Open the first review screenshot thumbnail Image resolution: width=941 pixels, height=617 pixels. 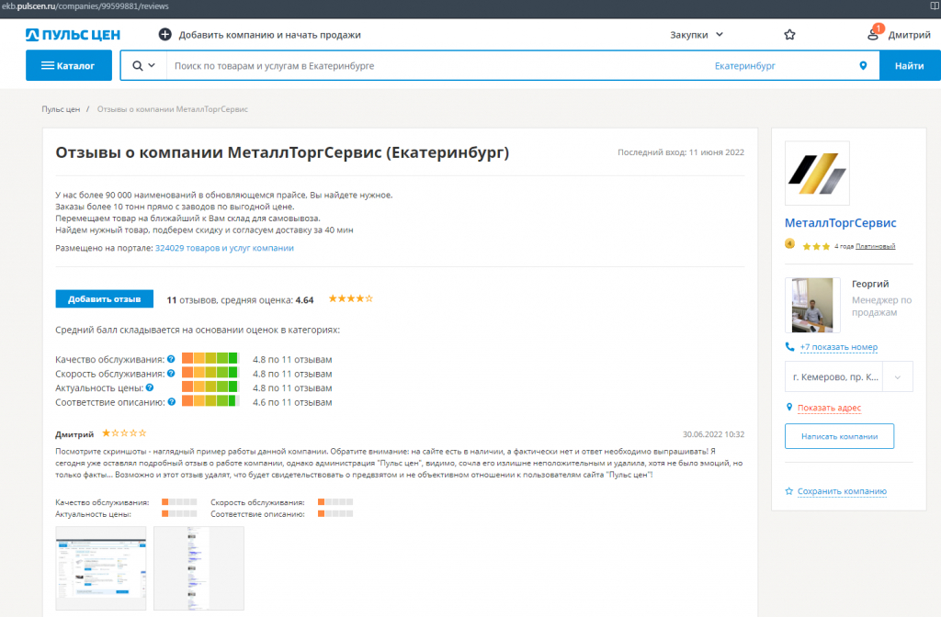point(101,567)
